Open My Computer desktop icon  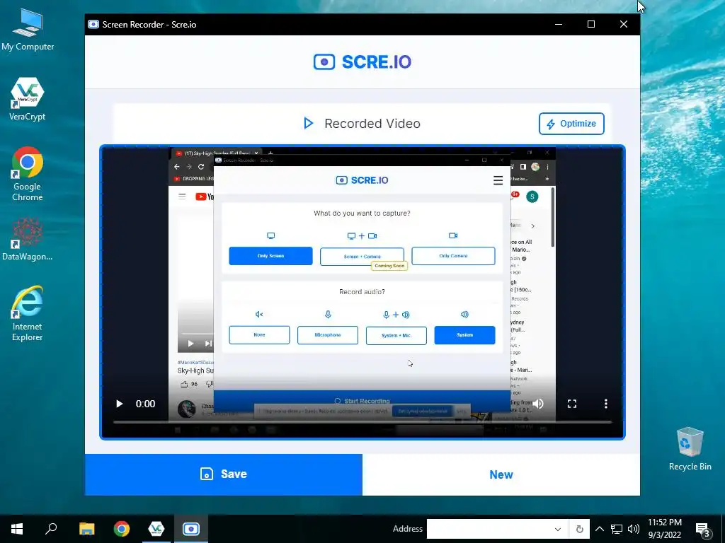point(28,30)
